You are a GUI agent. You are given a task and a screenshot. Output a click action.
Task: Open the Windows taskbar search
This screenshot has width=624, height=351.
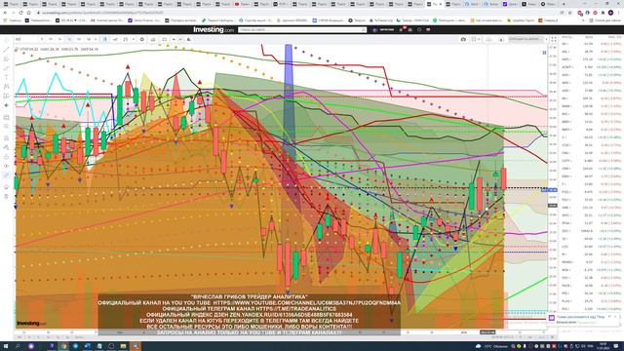click(18, 346)
